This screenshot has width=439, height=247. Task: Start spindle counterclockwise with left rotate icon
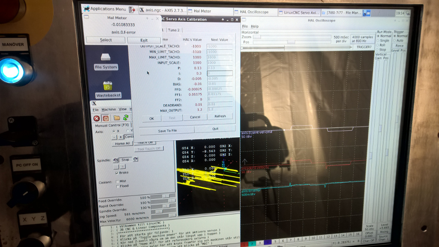pyautogui.click(x=115, y=160)
